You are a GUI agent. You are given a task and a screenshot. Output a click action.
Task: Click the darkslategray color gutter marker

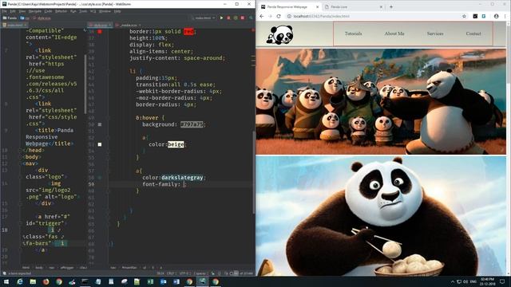[100, 178]
